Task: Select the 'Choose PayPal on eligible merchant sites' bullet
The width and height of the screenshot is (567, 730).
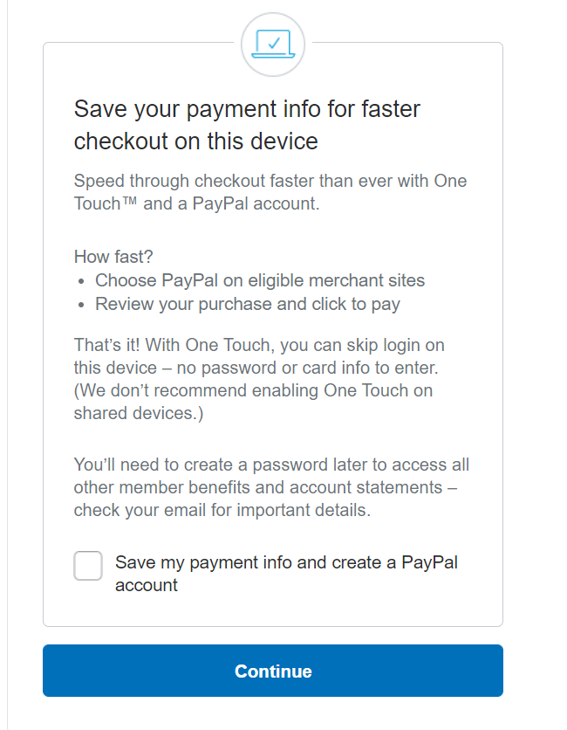Action: tap(260, 280)
